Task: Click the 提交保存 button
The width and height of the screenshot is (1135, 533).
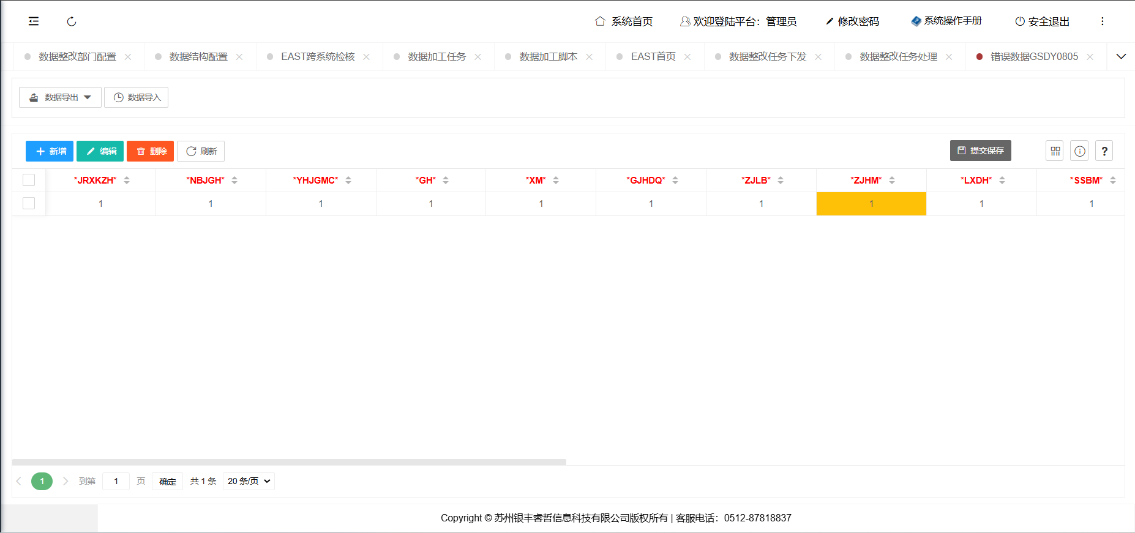Action: pyautogui.click(x=980, y=151)
